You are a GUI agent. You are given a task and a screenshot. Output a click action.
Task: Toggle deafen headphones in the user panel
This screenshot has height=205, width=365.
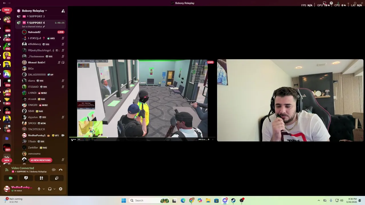pyautogui.click(x=50, y=189)
